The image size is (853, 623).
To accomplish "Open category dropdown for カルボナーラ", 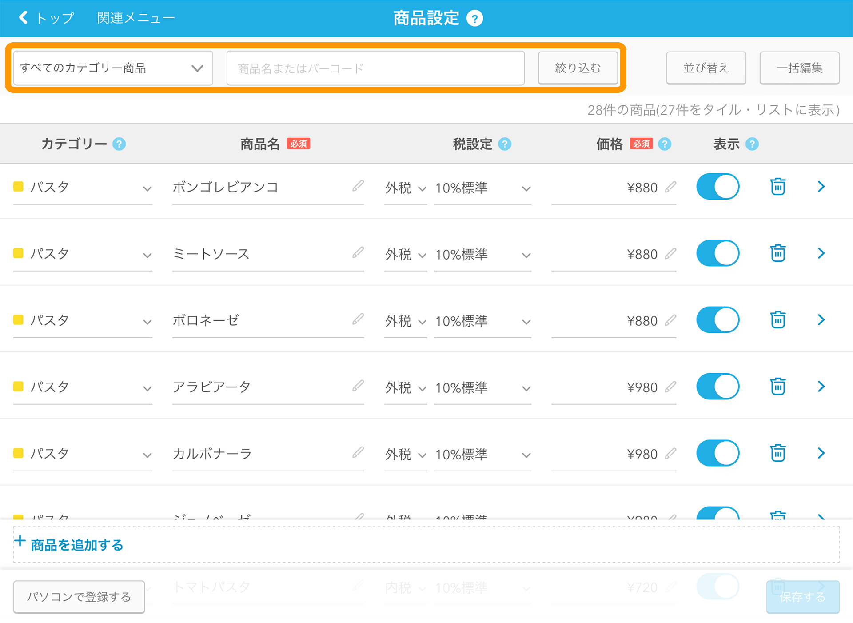I will pos(83,454).
